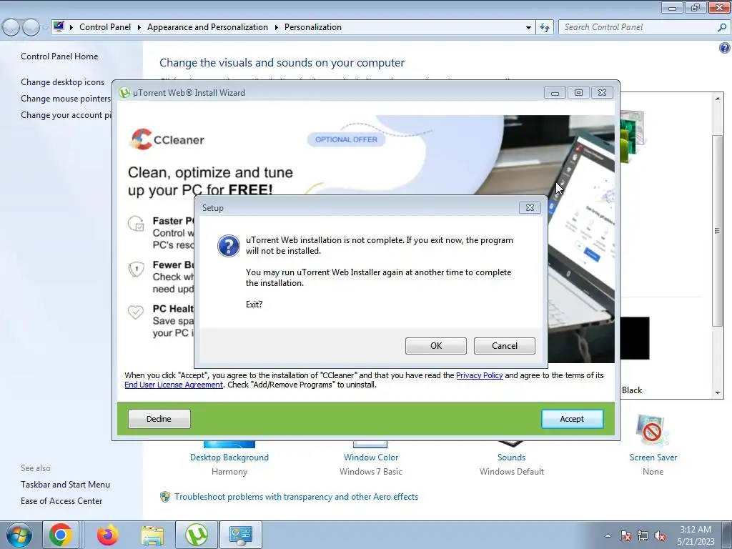Click the blue question mark icon in Setup
The width and height of the screenshot is (732, 549).
(229, 246)
